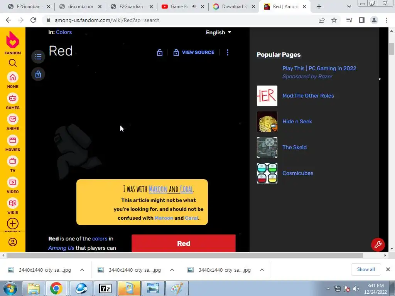The width and height of the screenshot is (395, 296).
Task: Expand options for third downloaded jpg
Action: 262,270
